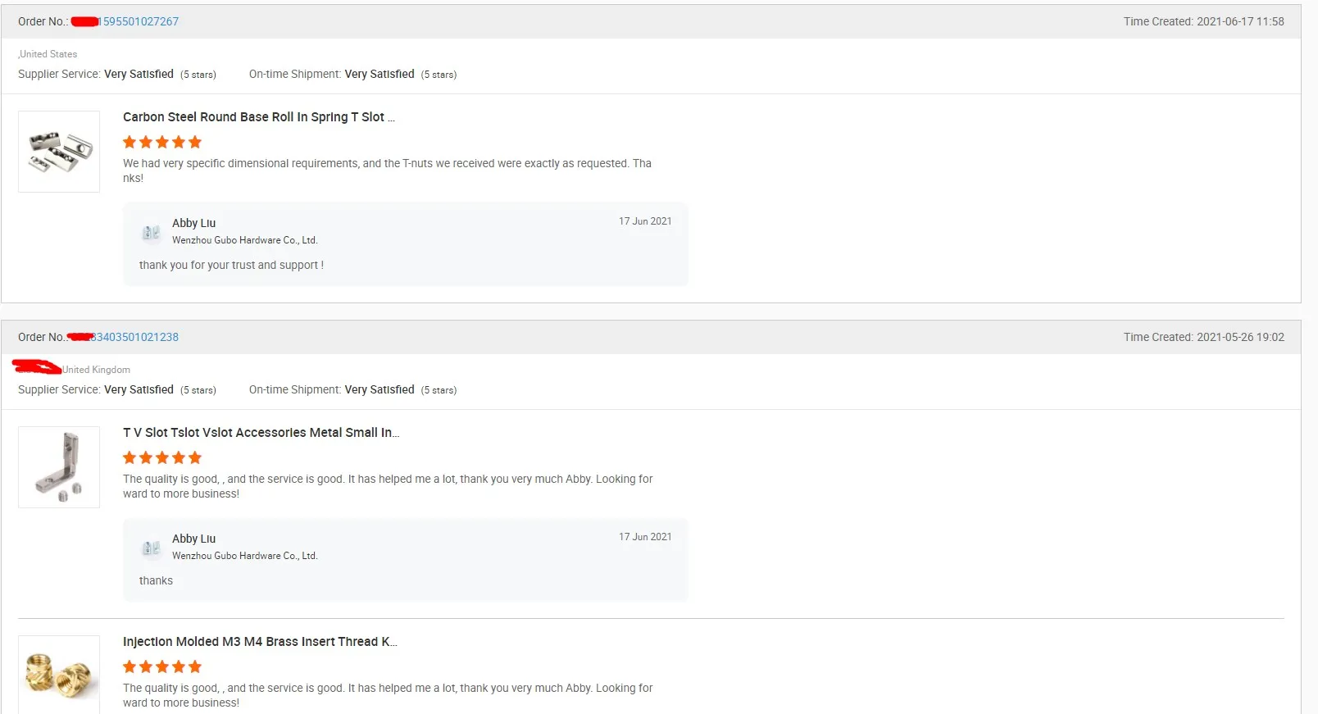Click the T-slot nut product thumbnail
This screenshot has height=714, width=1318.
click(59, 152)
